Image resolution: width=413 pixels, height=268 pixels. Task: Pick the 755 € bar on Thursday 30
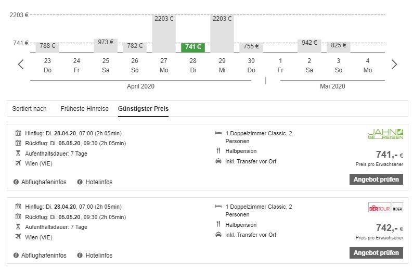[x=251, y=47]
